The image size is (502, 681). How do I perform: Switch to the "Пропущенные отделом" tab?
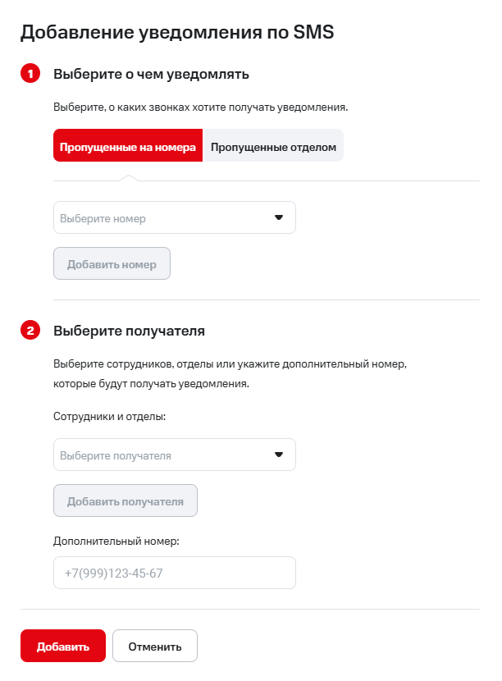(x=273, y=147)
